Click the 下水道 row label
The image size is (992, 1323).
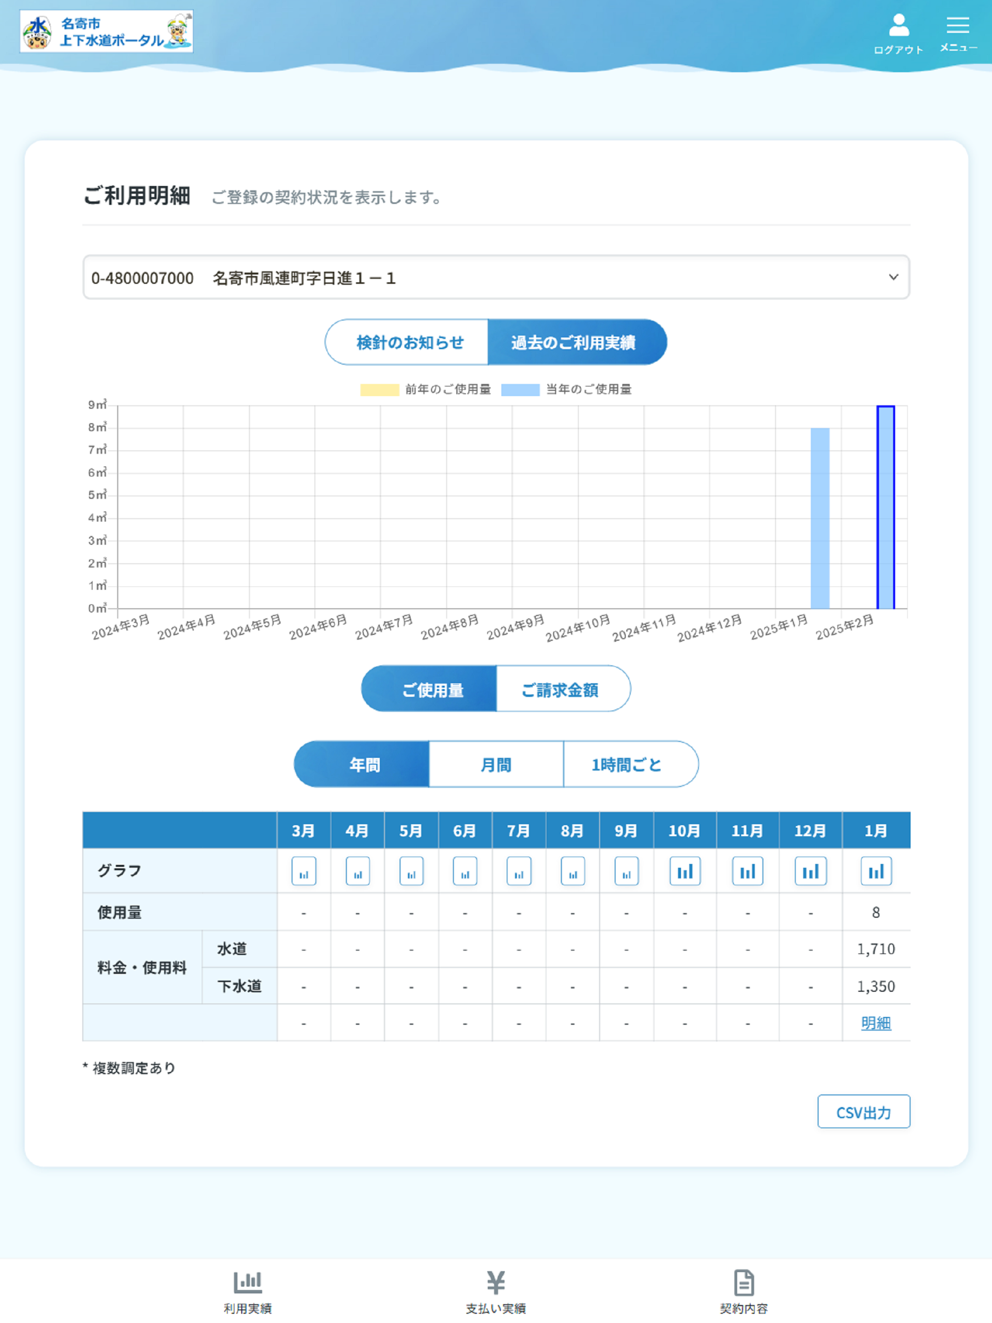click(x=239, y=986)
